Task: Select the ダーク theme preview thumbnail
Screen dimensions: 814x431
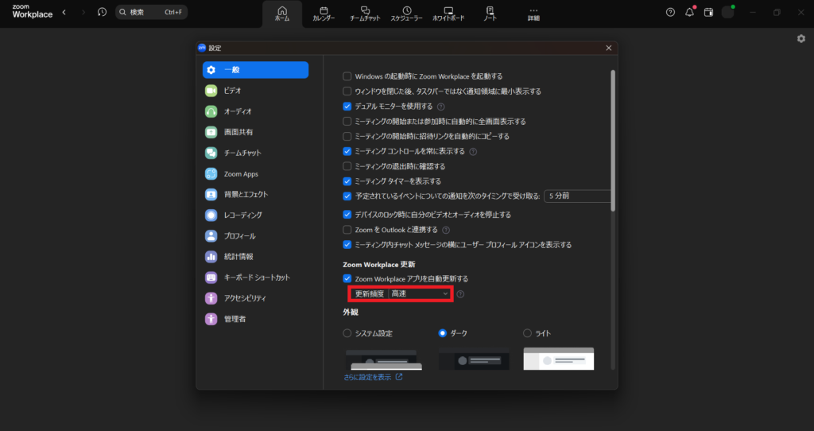Action: pos(474,359)
